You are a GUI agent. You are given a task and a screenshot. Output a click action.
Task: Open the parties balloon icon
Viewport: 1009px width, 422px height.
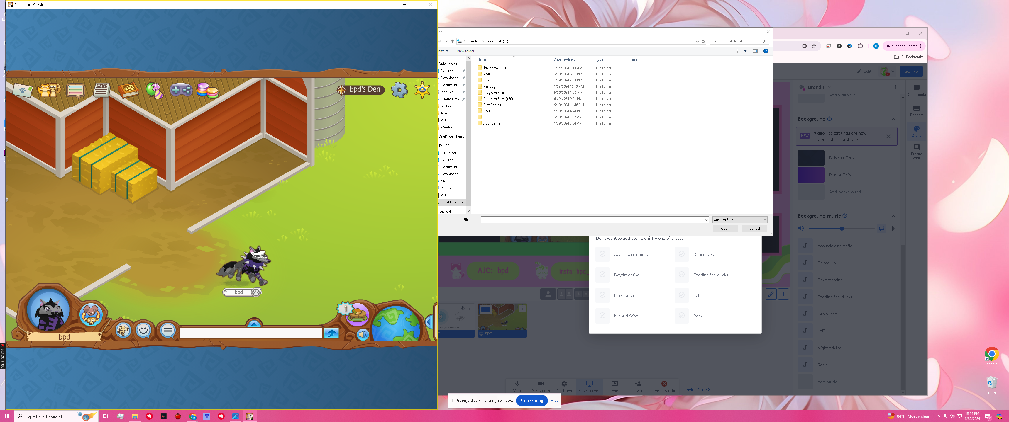[154, 91]
